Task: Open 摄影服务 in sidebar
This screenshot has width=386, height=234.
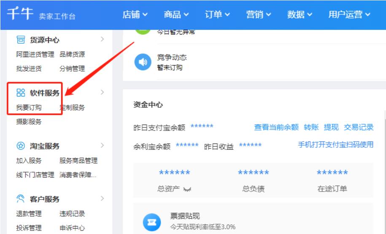Action: (29, 122)
